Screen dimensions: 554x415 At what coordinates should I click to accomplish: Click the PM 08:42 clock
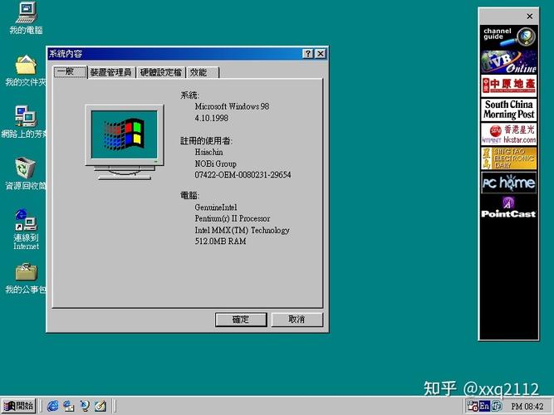pos(527,407)
